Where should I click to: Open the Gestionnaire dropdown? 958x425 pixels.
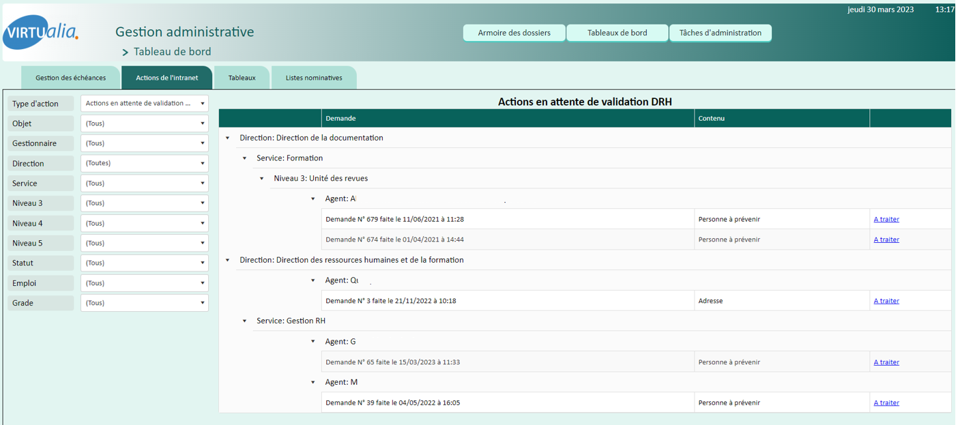click(145, 143)
